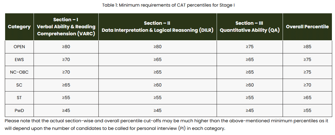Click the SC category cell
335x135 pixels.
19,85
